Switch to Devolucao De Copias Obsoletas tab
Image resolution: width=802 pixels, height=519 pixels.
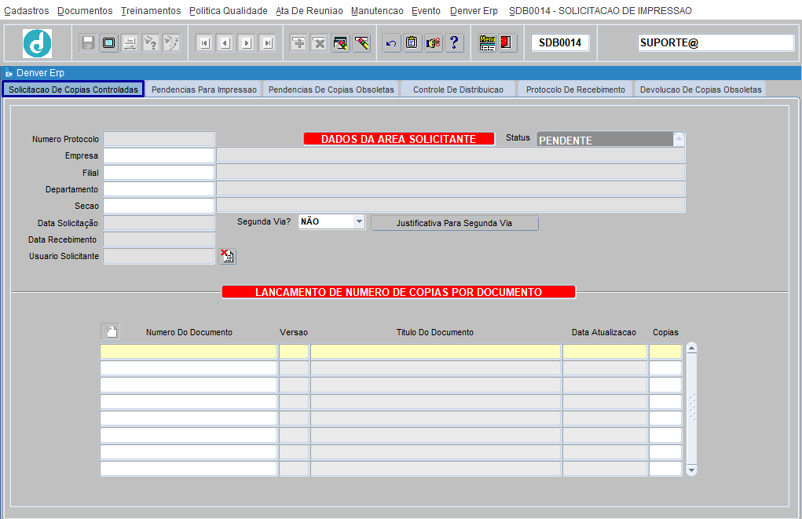[701, 90]
